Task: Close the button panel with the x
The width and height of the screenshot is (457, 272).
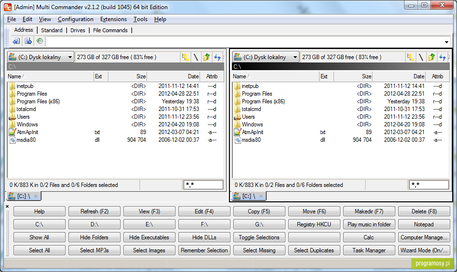Action: coord(7,206)
